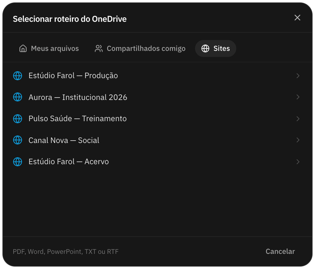
Task: Click the globe icon in Sites tab
Action: point(205,48)
